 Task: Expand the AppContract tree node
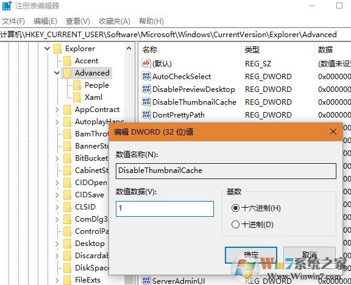coord(57,110)
